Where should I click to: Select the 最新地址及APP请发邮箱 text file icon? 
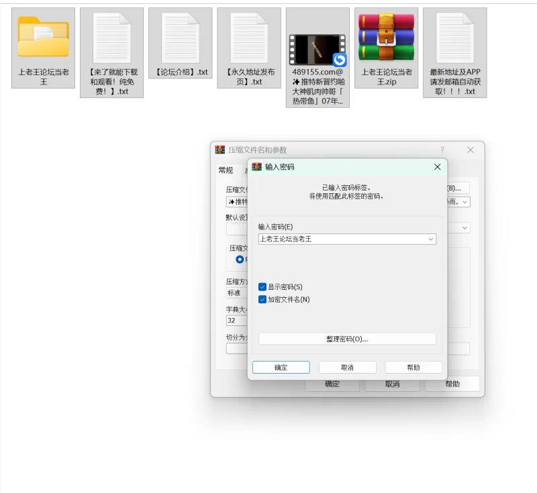[x=454, y=38]
